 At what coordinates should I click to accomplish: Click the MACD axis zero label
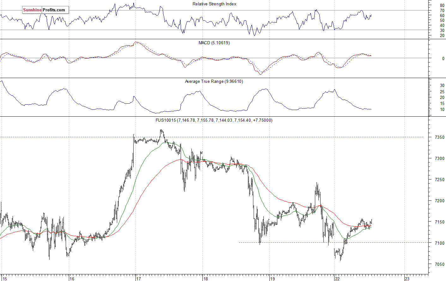click(443, 59)
